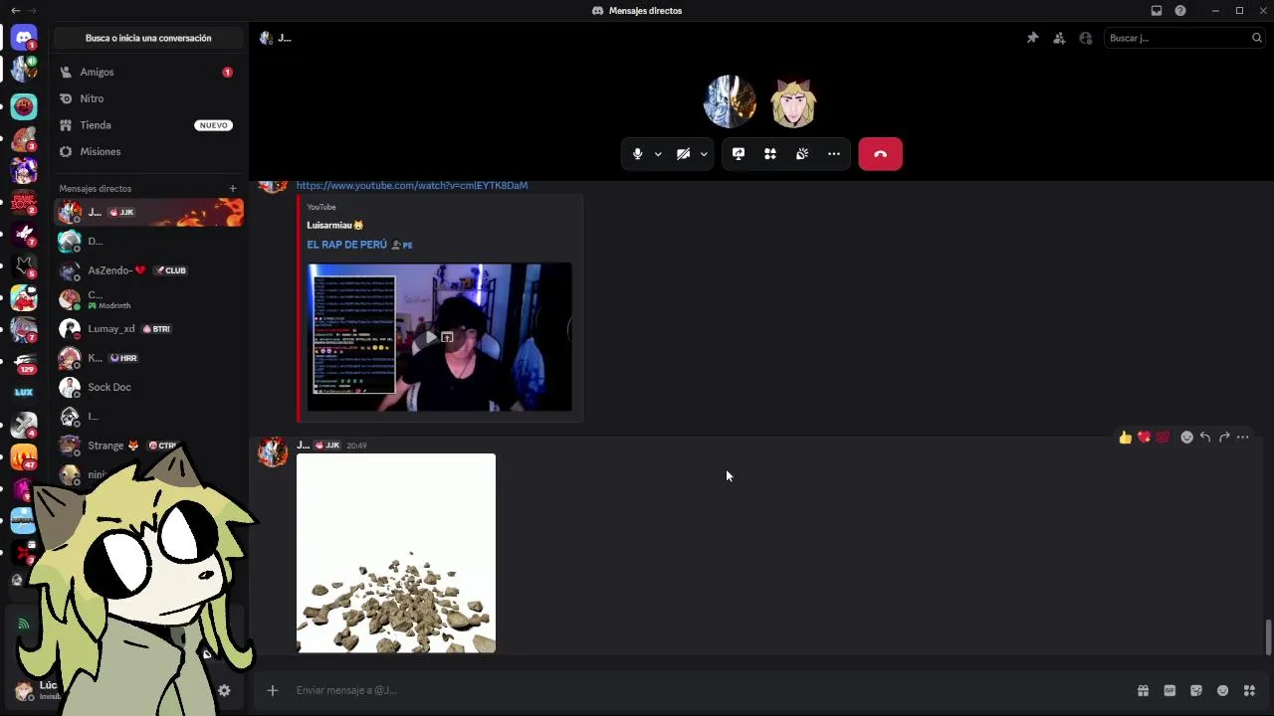Open user settings gear

(x=224, y=690)
